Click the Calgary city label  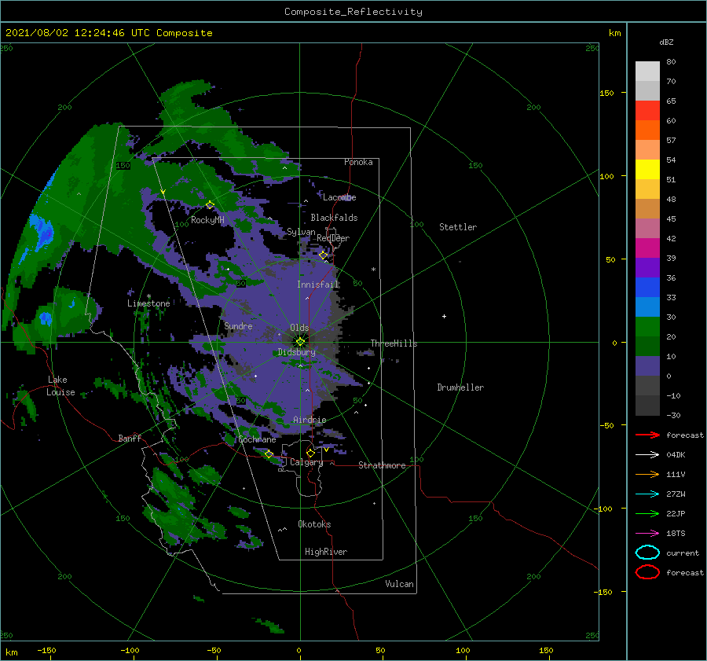(x=306, y=462)
